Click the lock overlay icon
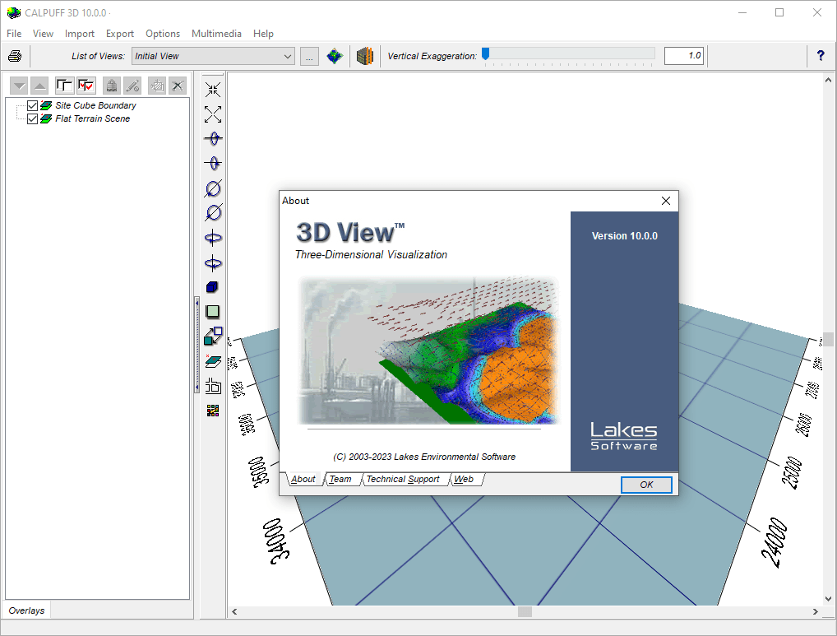Viewport: 837px width, 636px height. tap(112, 86)
